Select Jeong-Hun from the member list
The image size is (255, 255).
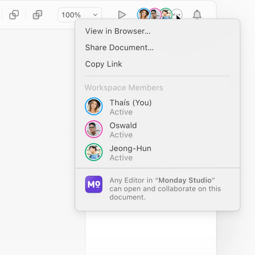130,153
